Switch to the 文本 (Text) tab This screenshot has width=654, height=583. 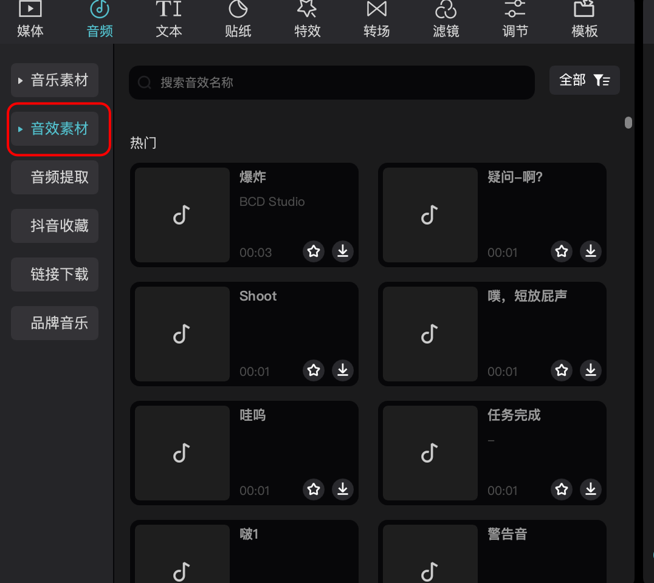pyautogui.click(x=169, y=20)
